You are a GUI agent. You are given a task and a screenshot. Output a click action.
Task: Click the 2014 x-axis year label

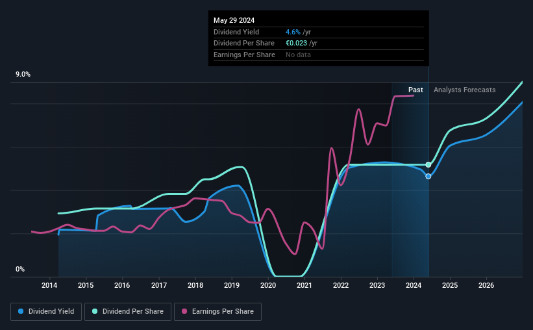(49, 285)
